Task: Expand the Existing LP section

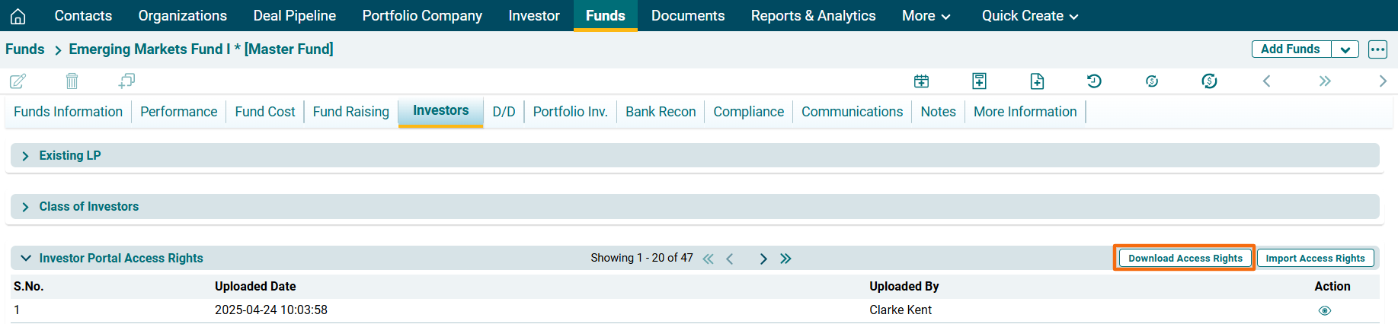Action: click(26, 156)
